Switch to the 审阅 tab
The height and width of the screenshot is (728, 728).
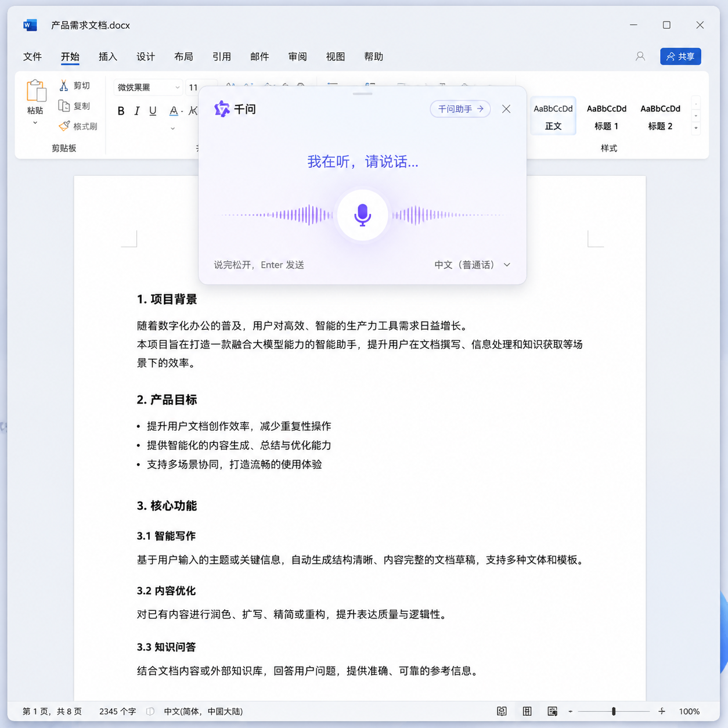click(297, 56)
